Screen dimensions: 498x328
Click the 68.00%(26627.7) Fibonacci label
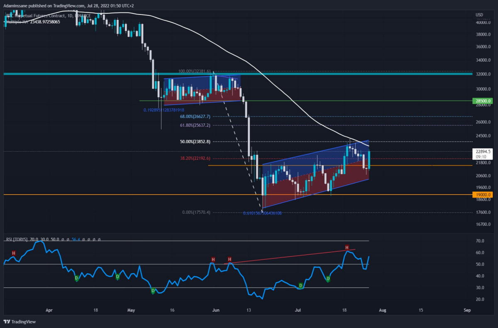coord(195,117)
